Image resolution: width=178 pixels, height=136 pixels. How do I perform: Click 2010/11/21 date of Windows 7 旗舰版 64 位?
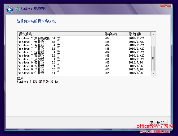coord(136,59)
